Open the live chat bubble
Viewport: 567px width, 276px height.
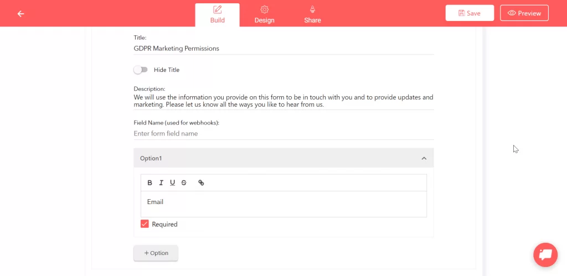point(545,254)
